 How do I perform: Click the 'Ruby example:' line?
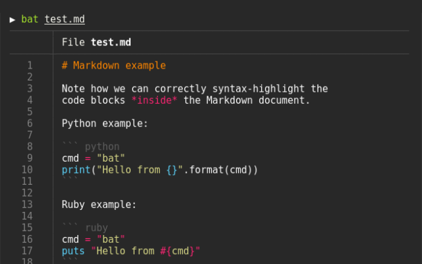tap(99, 205)
